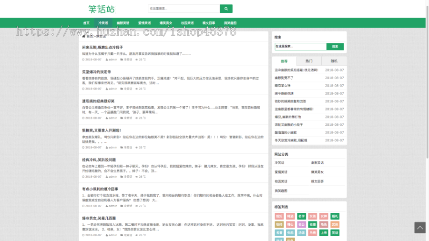Click the pink 女孩 tag
This screenshot has width=429, height=241.
[x=312, y=216]
